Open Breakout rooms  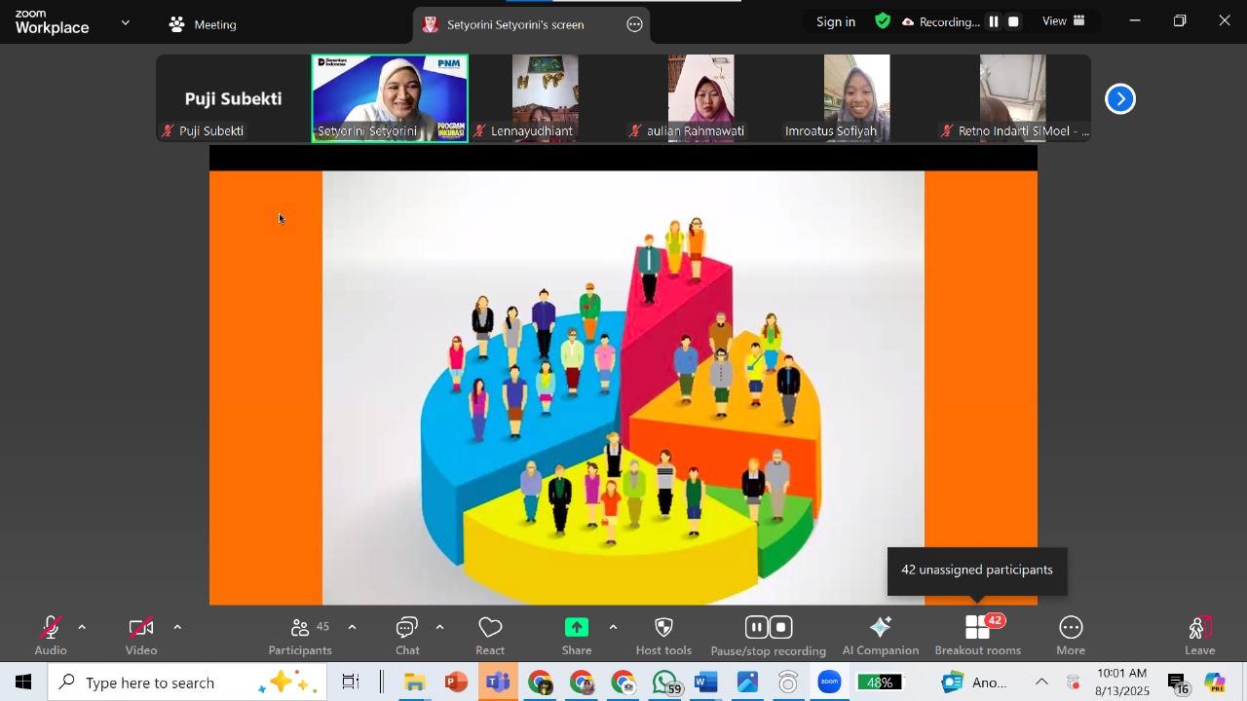tap(977, 635)
